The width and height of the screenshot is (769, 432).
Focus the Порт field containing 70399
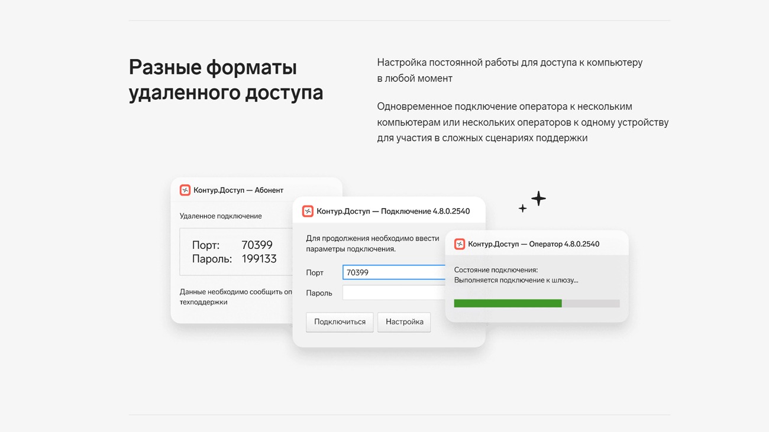393,272
